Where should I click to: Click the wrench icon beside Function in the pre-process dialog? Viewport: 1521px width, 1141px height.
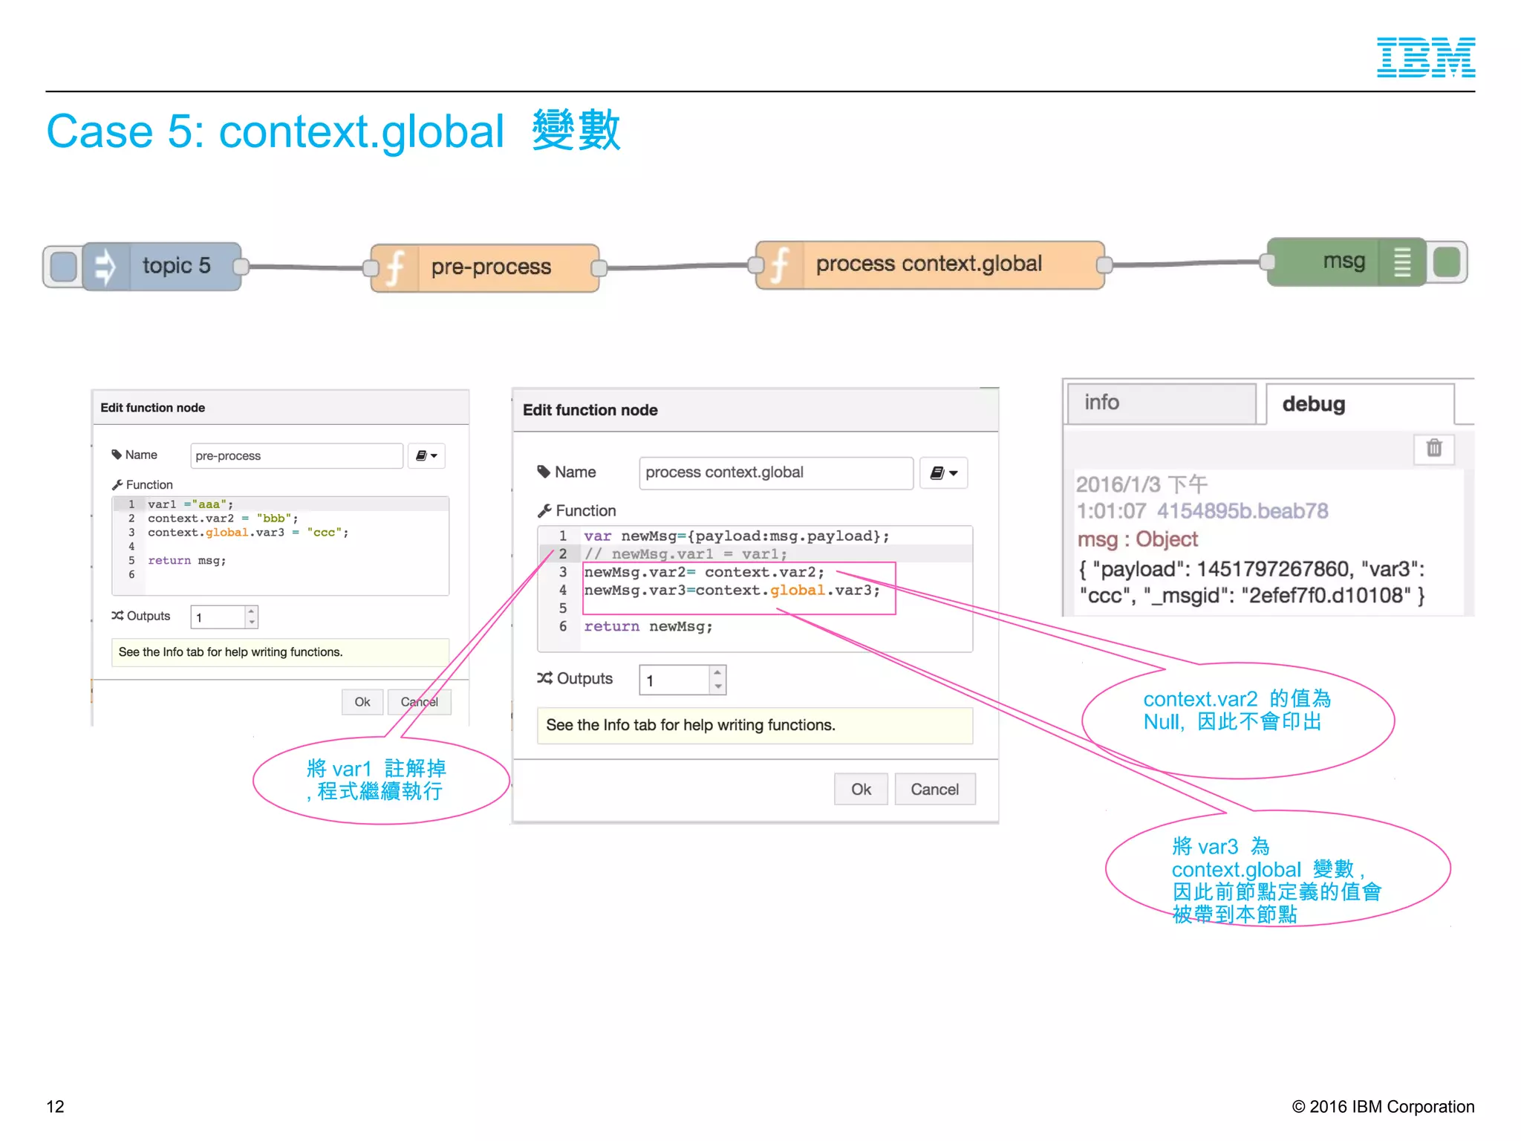point(117,484)
